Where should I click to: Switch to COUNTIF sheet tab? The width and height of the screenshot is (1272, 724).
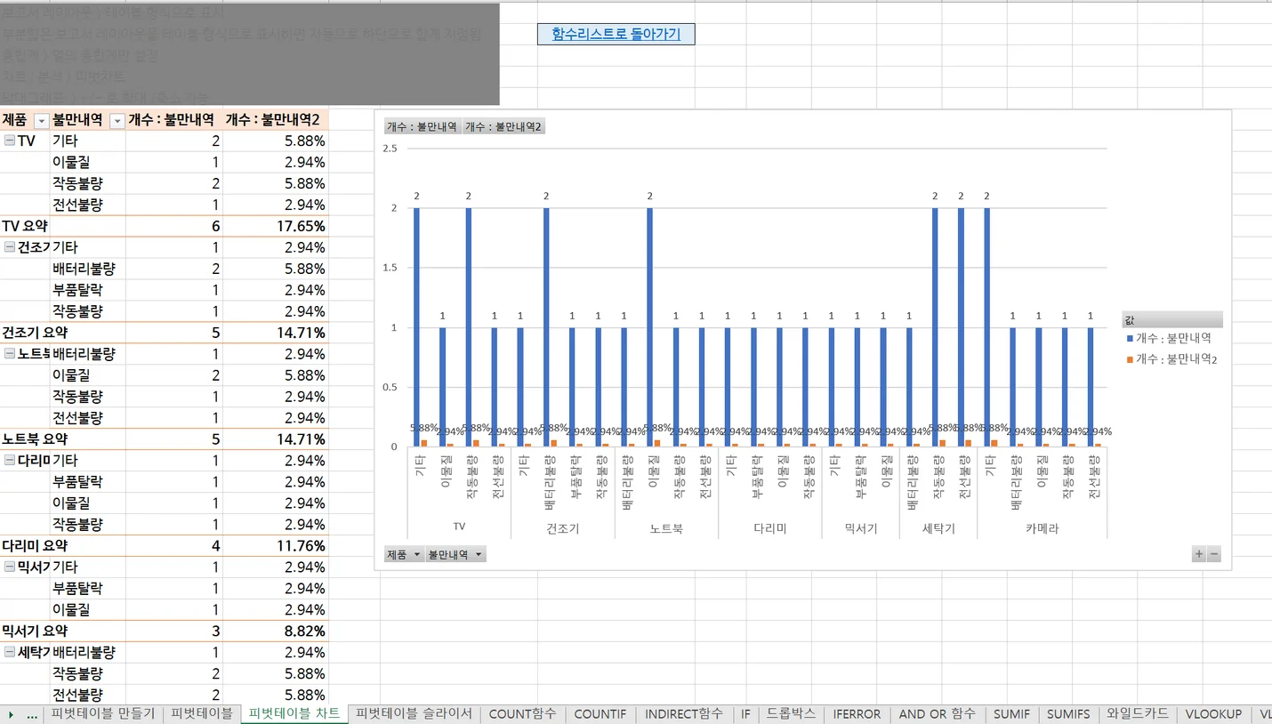coord(600,714)
